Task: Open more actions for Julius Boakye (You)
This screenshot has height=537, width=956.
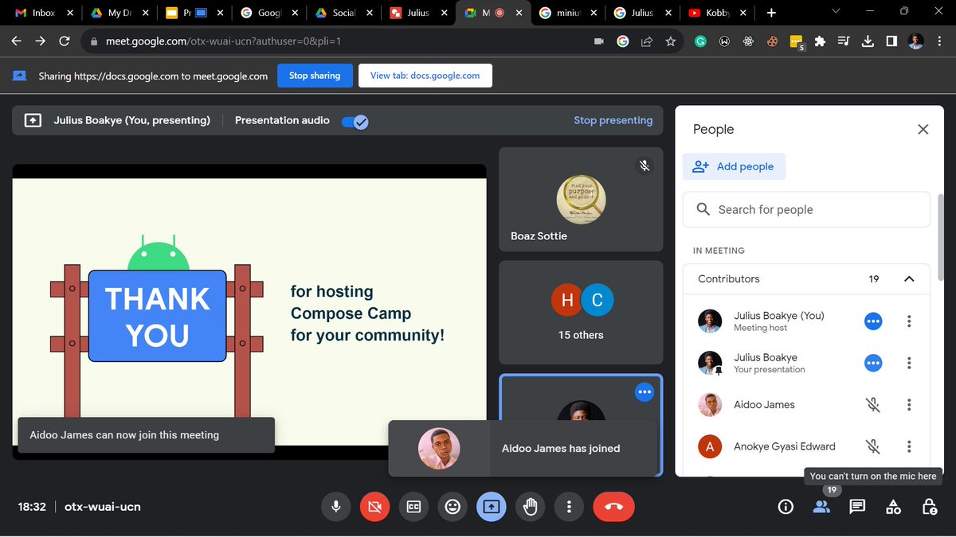Action: pyautogui.click(x=909, y=321)
